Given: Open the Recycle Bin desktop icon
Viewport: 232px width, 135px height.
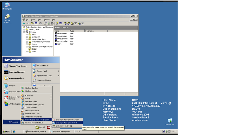Looking at the screenshot, I should click(170, 122).
